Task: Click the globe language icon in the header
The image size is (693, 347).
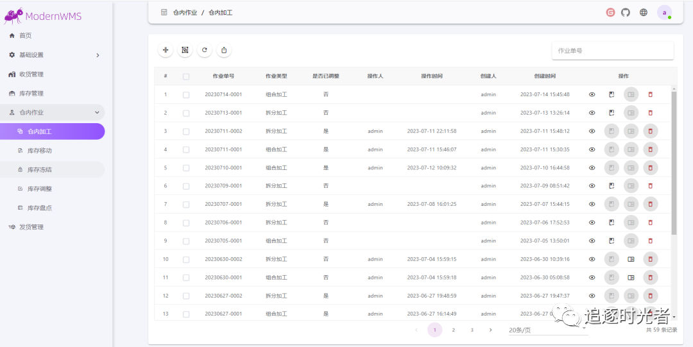Action: [x=644, y=12]
